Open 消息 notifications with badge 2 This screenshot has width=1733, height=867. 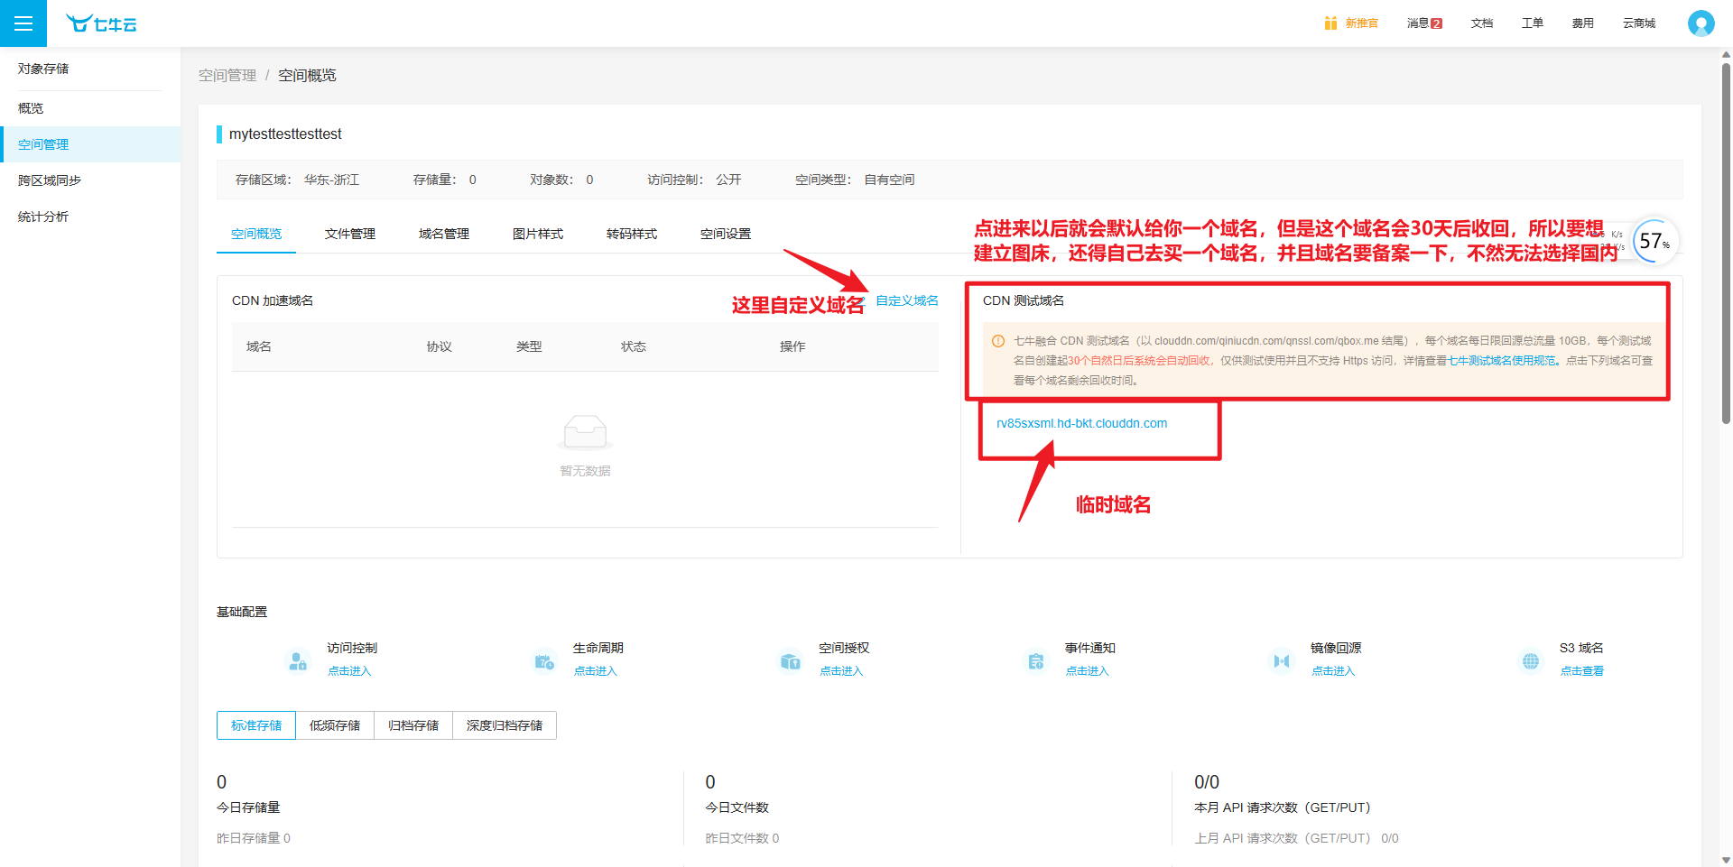tap(1424, 23)
